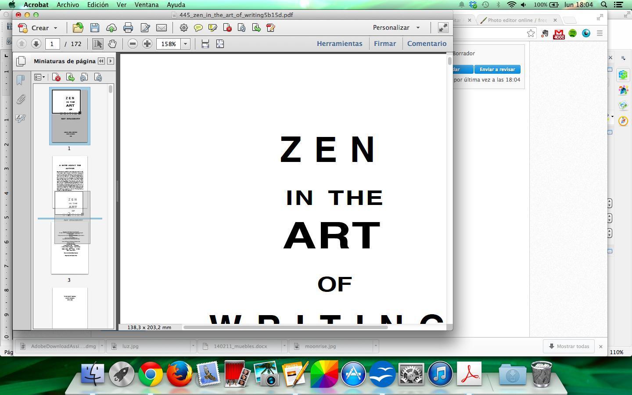Open the Herramientas pane
This screenshot has width=632, height=395.
[339, 43]
